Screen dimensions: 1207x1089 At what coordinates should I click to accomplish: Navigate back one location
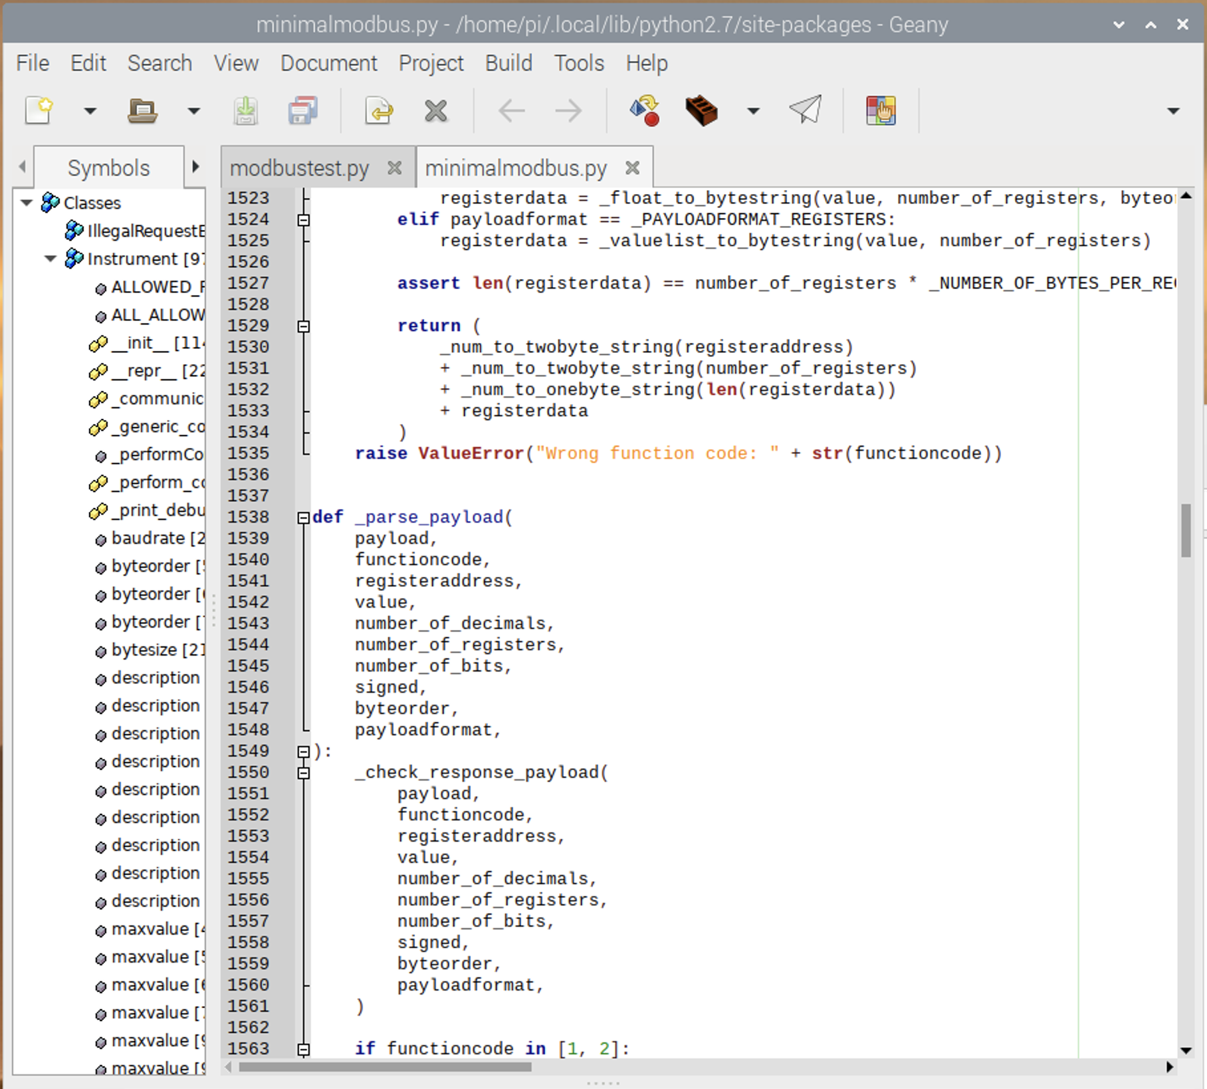pyautogui.click(x=511, y=110)
